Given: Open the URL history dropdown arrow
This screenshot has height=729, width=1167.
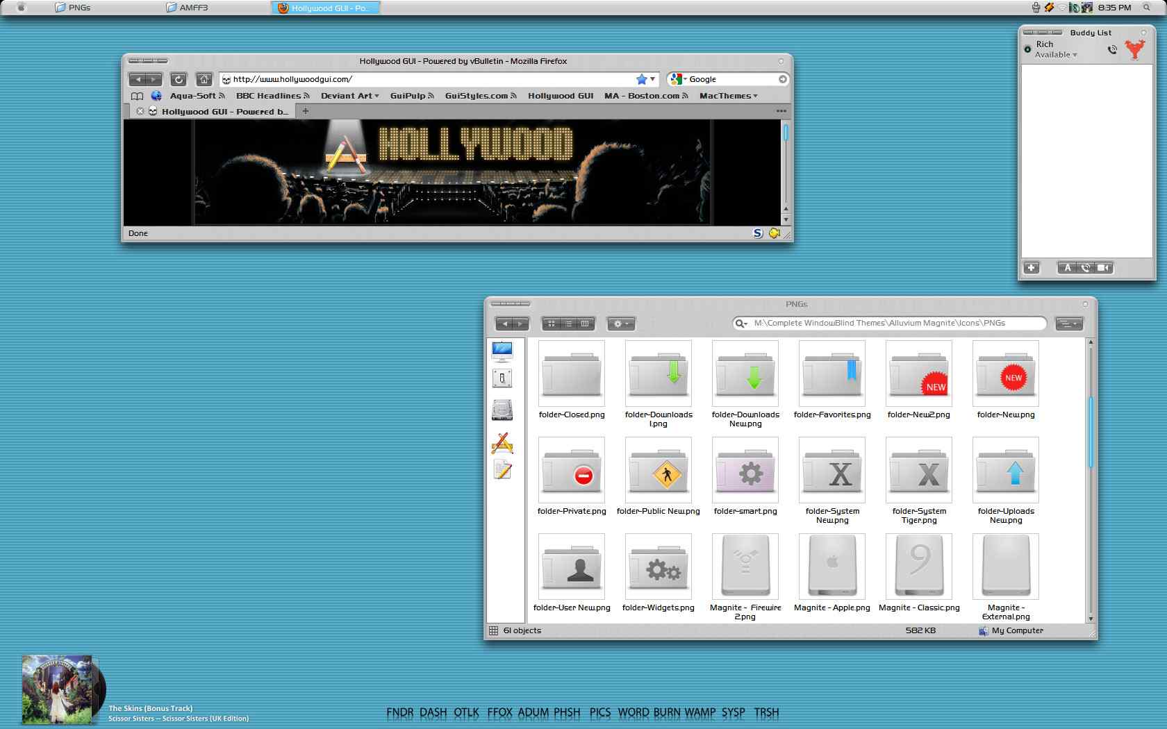Looking at the screenshot, I should (652, 79).
